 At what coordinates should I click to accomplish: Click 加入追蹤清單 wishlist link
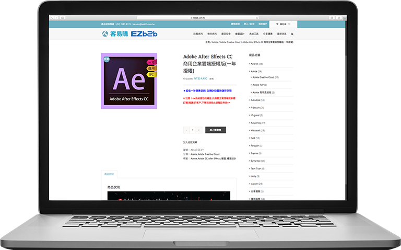click(190, 142)
